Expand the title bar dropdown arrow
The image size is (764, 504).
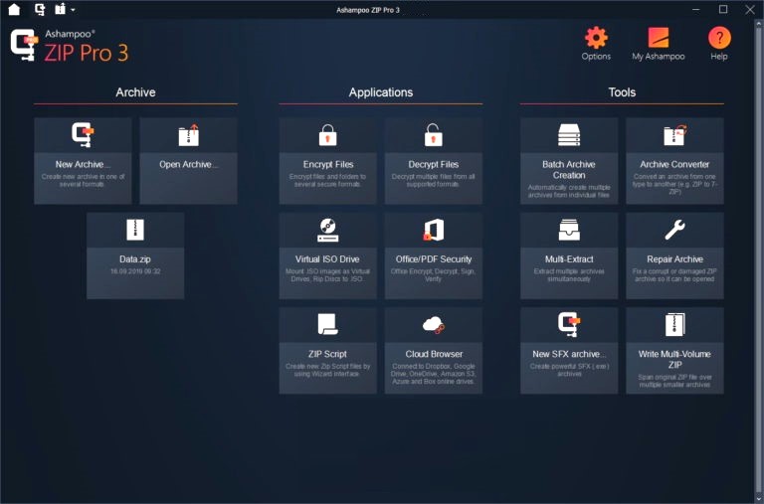point(73,10)
